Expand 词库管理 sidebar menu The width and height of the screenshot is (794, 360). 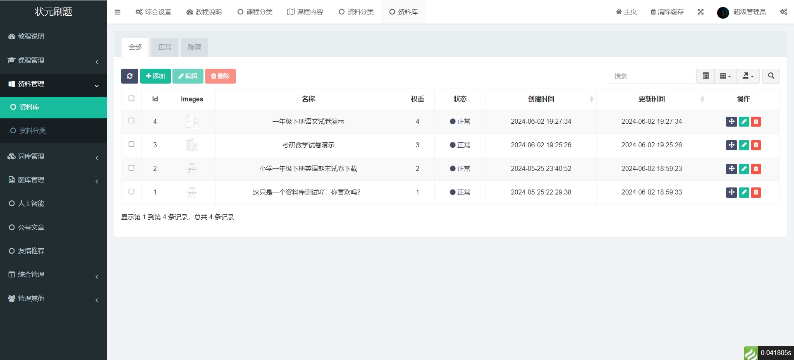(x=53, y=156)
